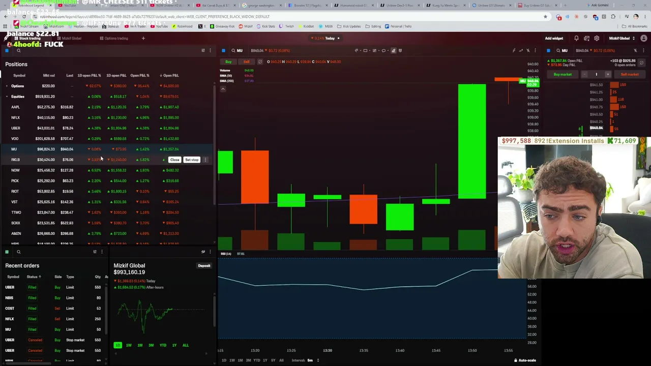Switch account chart to YTD range
Screen dimensions: 651x366
point(163,345)
